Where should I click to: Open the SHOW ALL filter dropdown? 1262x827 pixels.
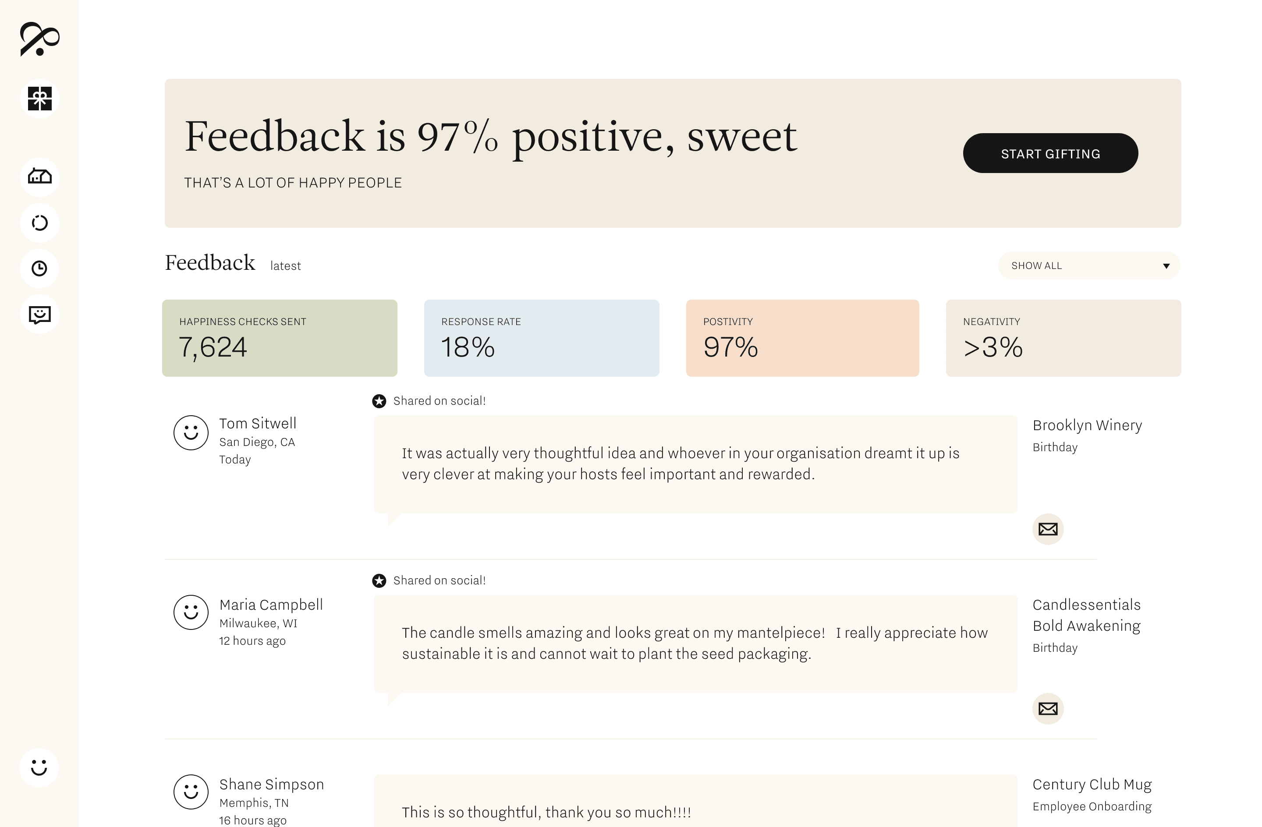pyautogui.click(x=1089, y=265)
